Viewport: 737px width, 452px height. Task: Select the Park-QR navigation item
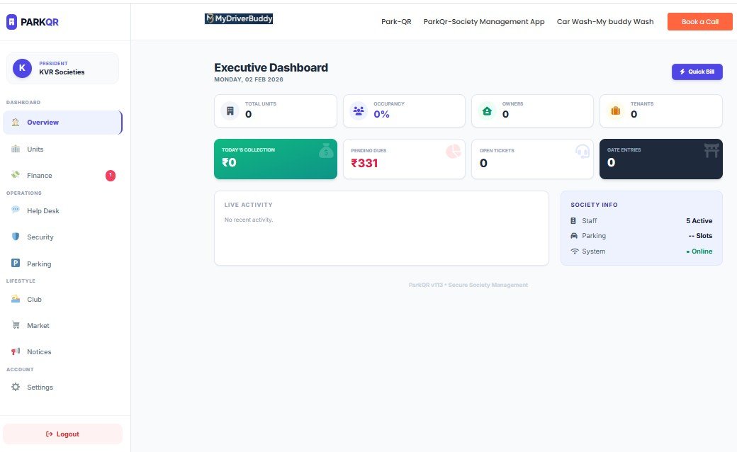pos(396,21)
